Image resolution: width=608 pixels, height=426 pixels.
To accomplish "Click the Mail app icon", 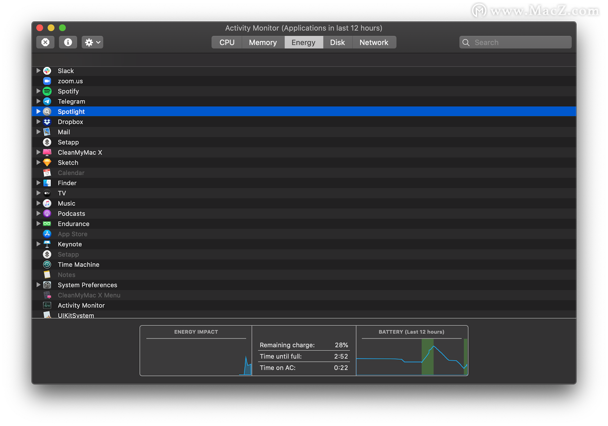I will pyautogui.click(x=47, y=132).
